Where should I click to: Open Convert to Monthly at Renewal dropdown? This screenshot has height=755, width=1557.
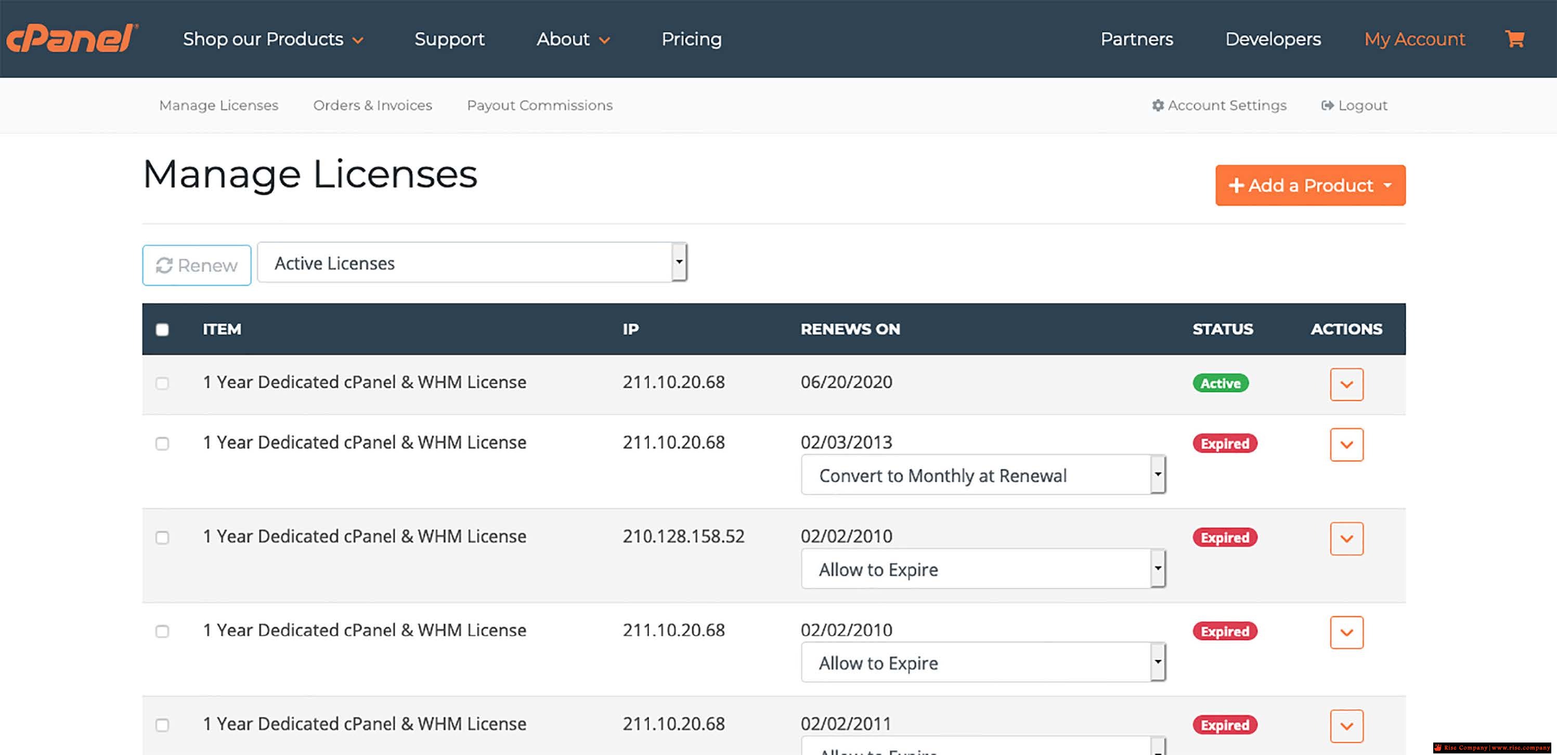pos(983,475)
